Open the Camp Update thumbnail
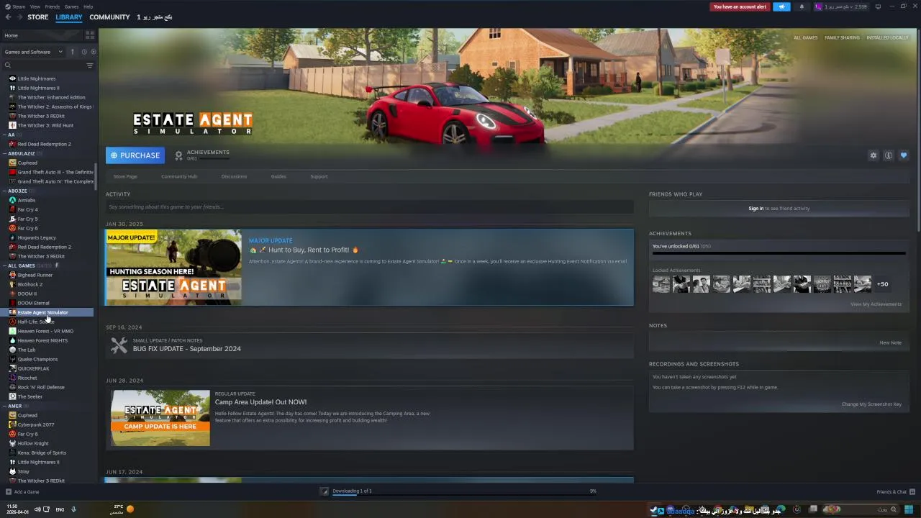The height and width of the screenshot is (518, 921). [160, 418]
